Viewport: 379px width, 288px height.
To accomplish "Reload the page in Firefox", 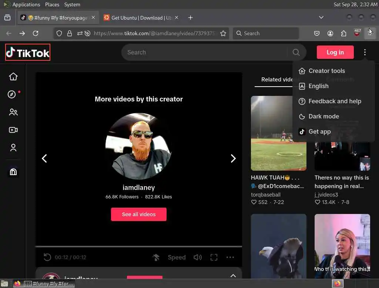I will coord(36,33).
